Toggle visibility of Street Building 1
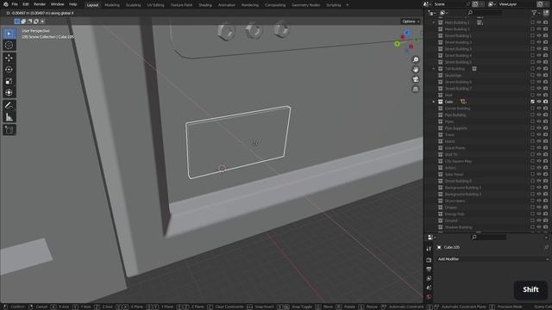552x310 pixels. [x=539, y=35]
